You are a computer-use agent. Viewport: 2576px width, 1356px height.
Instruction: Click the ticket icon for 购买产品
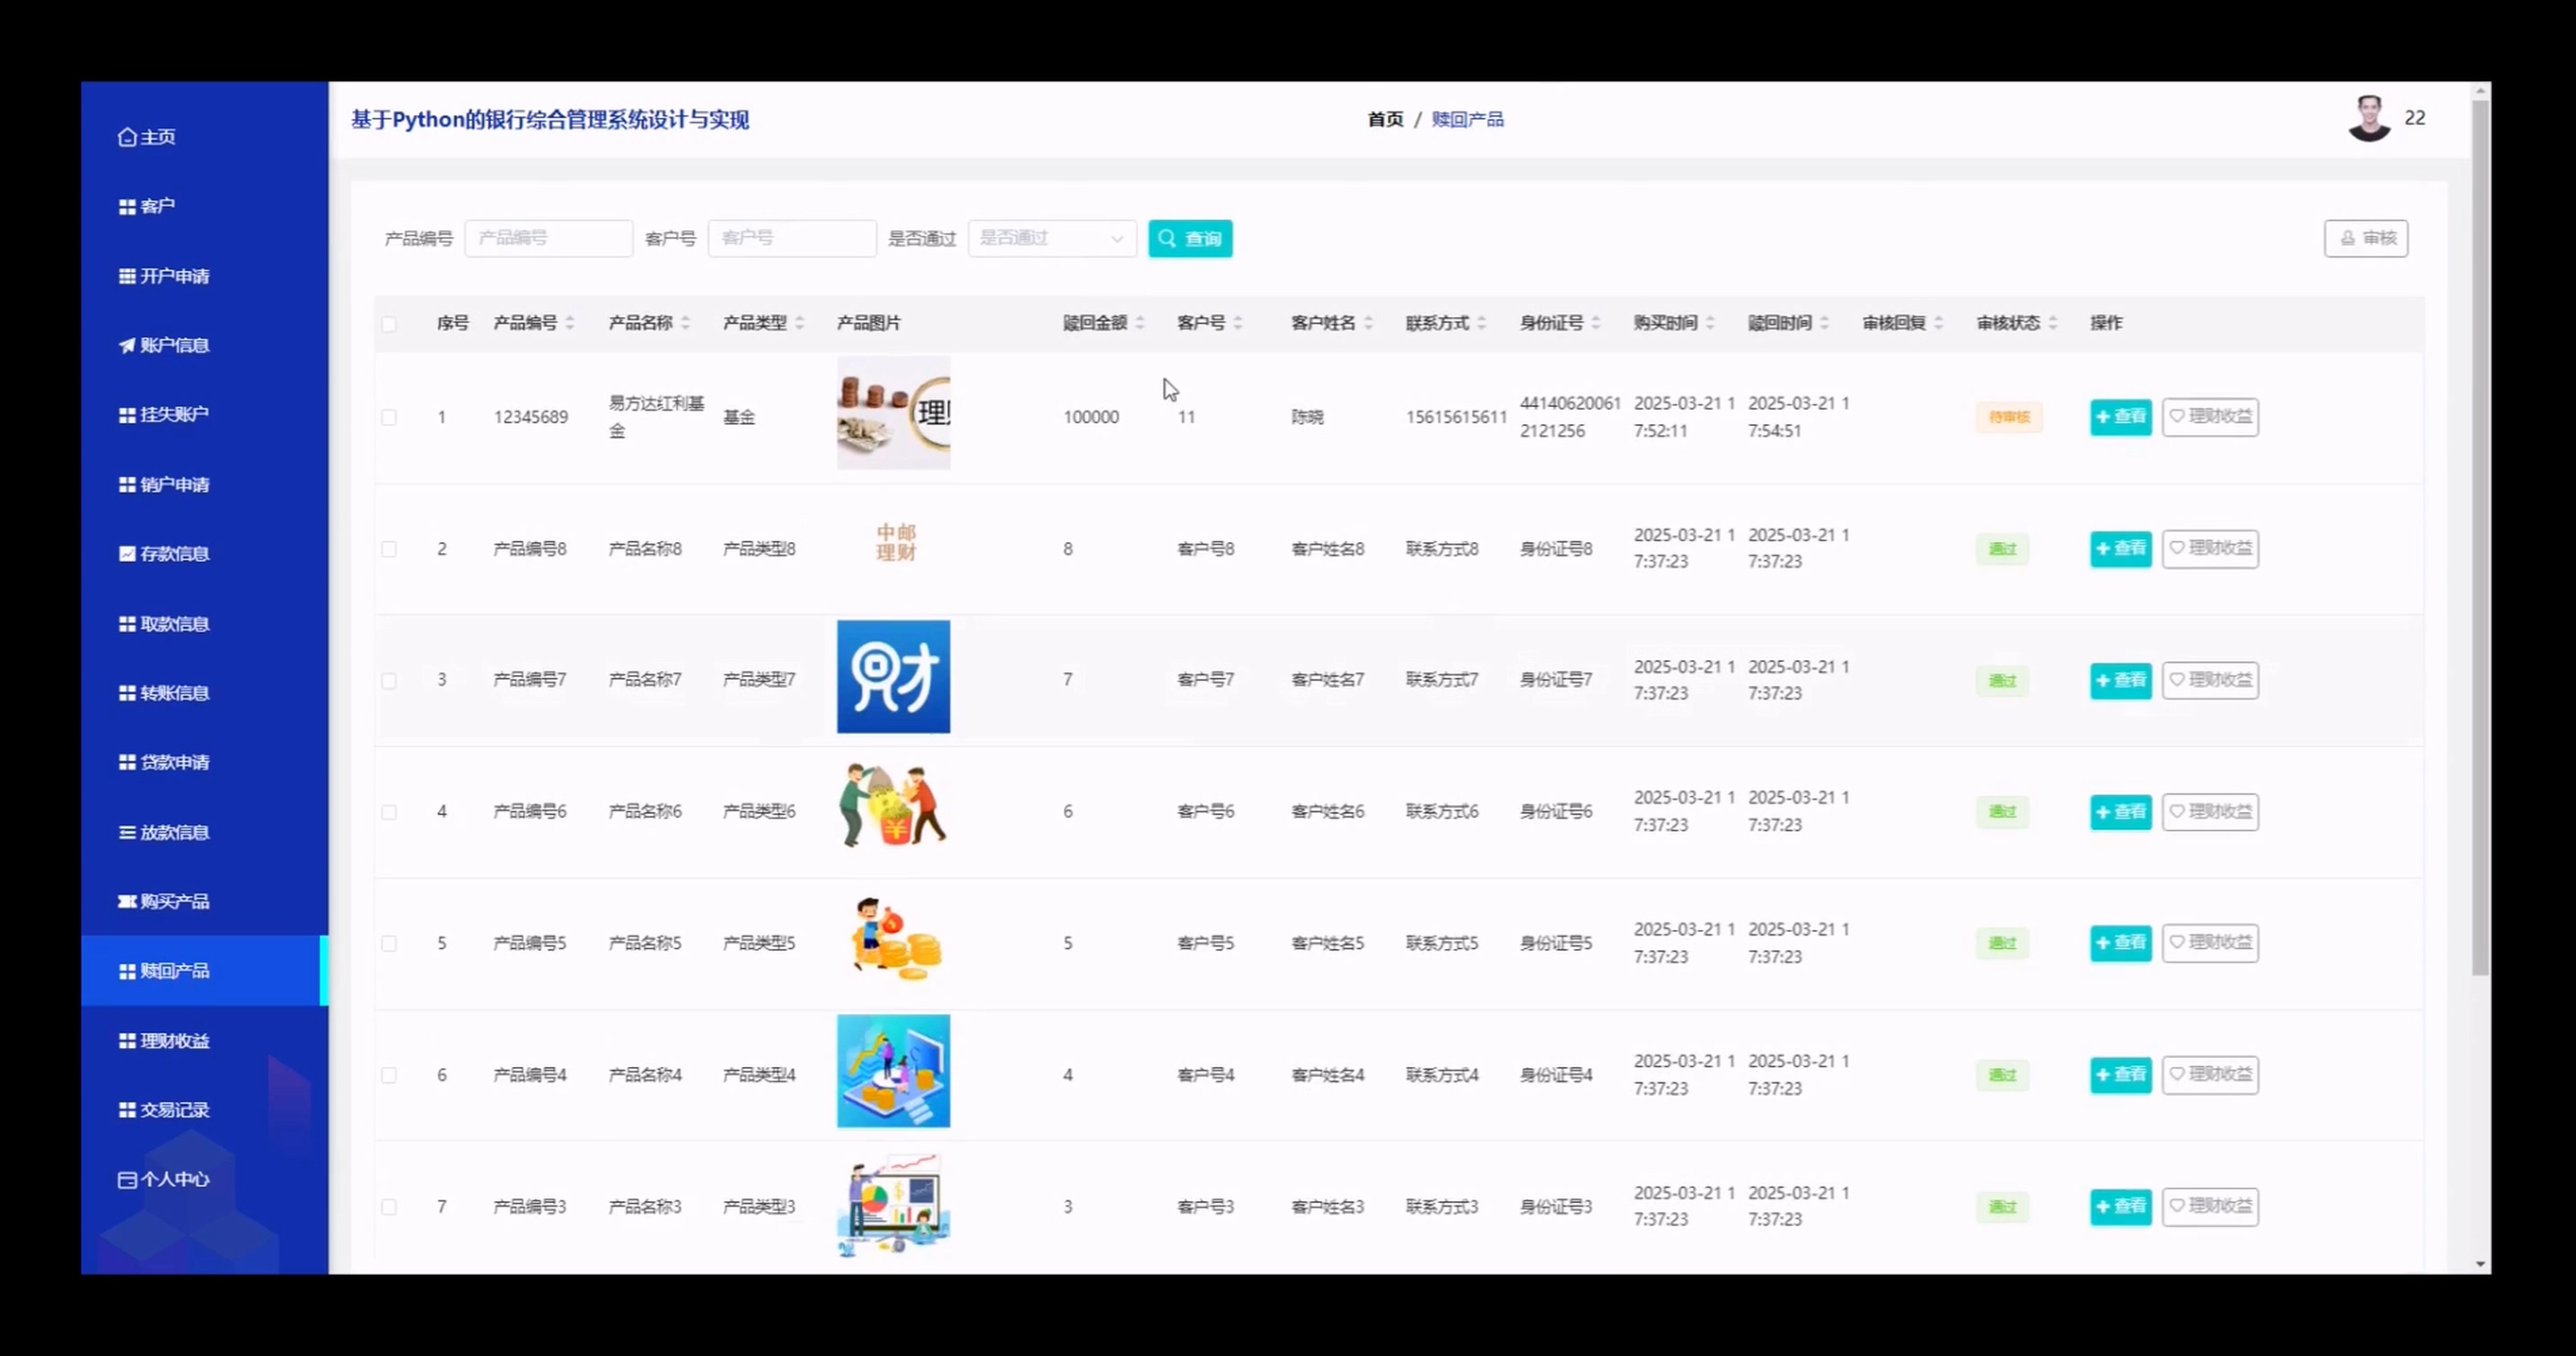[x=127, y=901]
